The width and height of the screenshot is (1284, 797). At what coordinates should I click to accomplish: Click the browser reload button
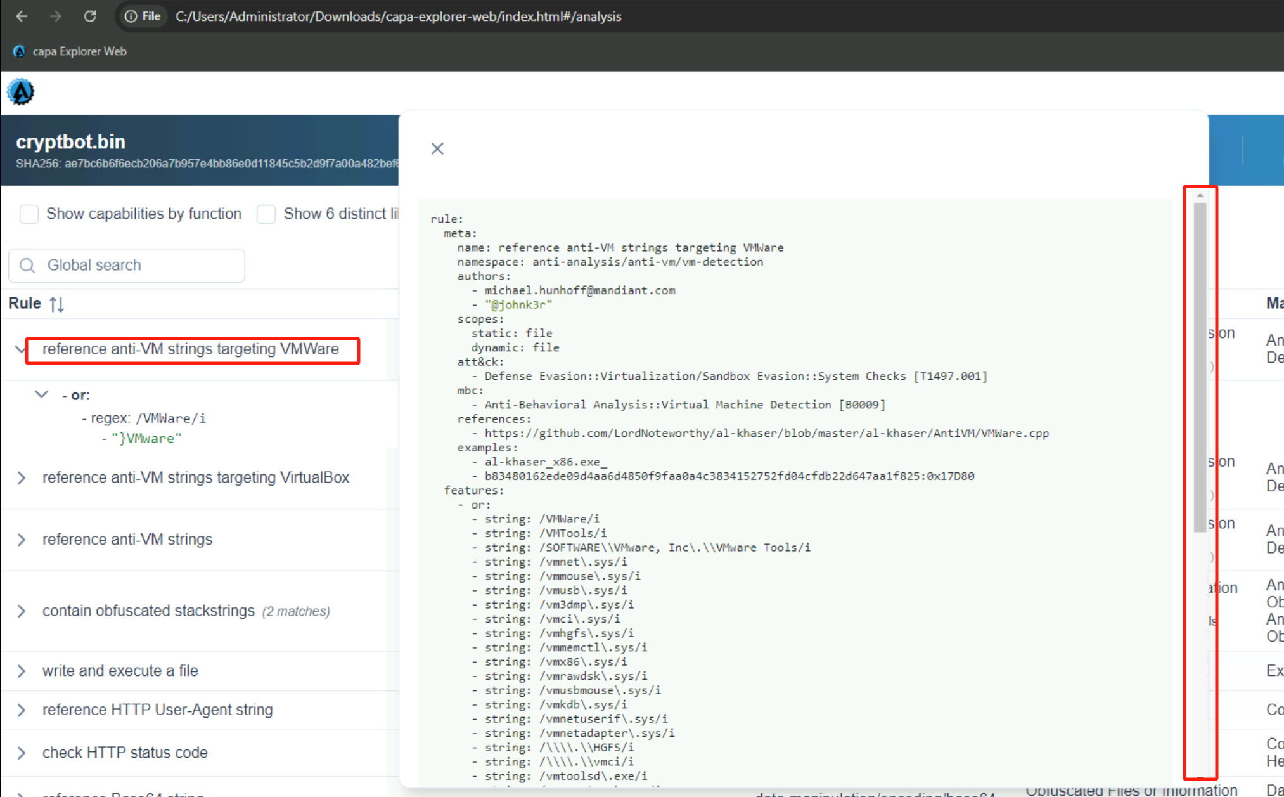[90, 16]
